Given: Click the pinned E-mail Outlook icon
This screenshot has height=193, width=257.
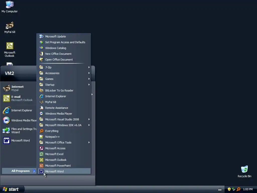Looking at the screenshot, I should 6,98.
